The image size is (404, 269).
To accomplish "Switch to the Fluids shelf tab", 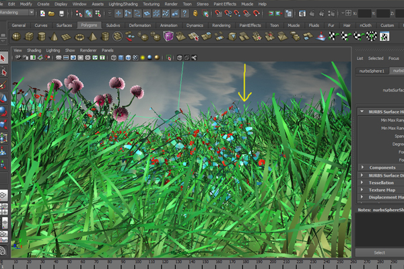I will pos(314,26).
